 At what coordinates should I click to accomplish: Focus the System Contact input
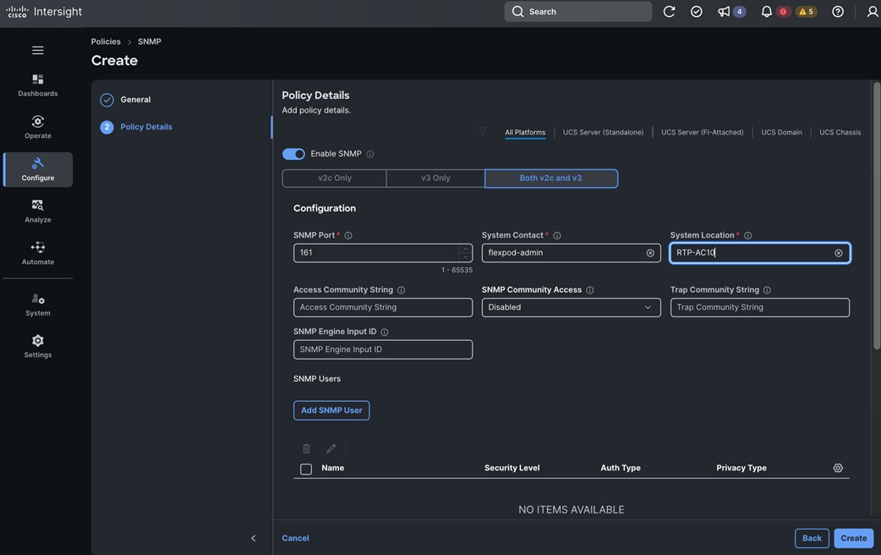click(571, 253)
